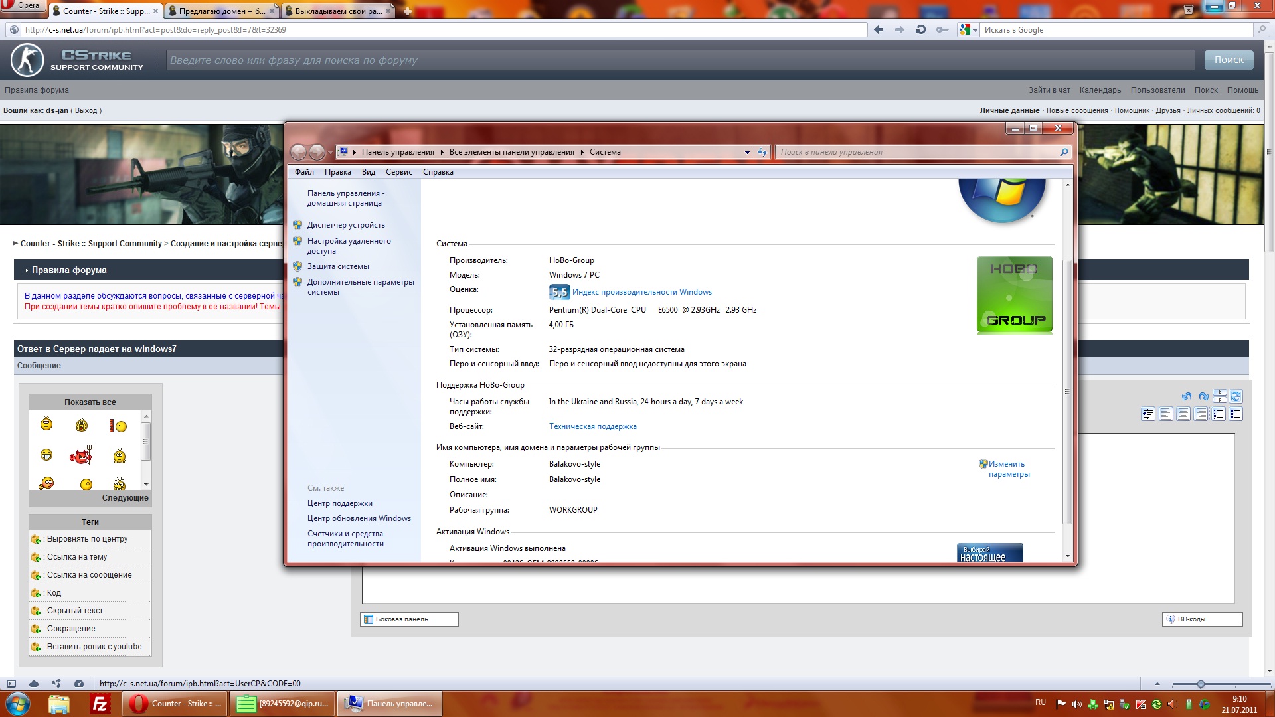The image size is (1275, 717).
Task: Open Windows Explorer from the taskbar
Action: point(59,704)
